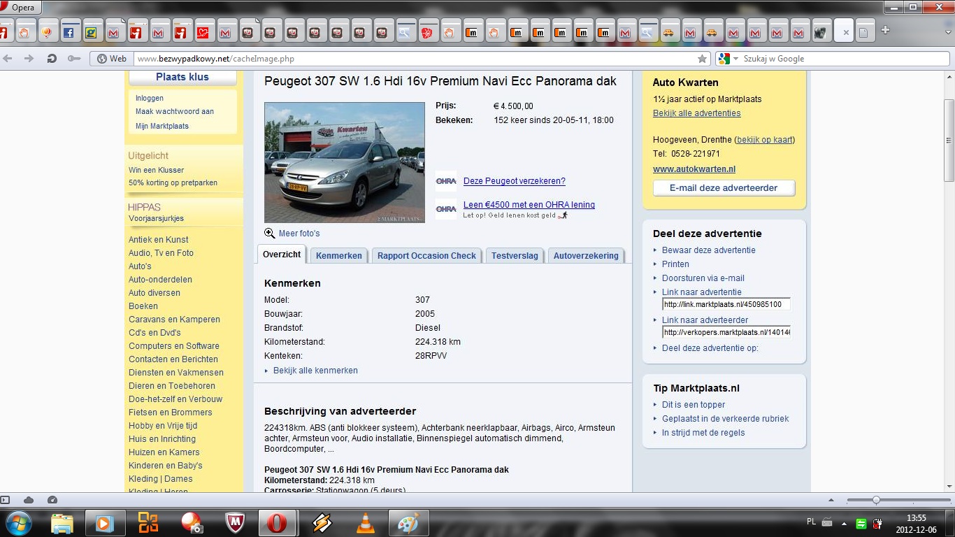The image size is (955, 537).
Task: Open the Microsoft Office taskbar icon
Action: (148, 523)
